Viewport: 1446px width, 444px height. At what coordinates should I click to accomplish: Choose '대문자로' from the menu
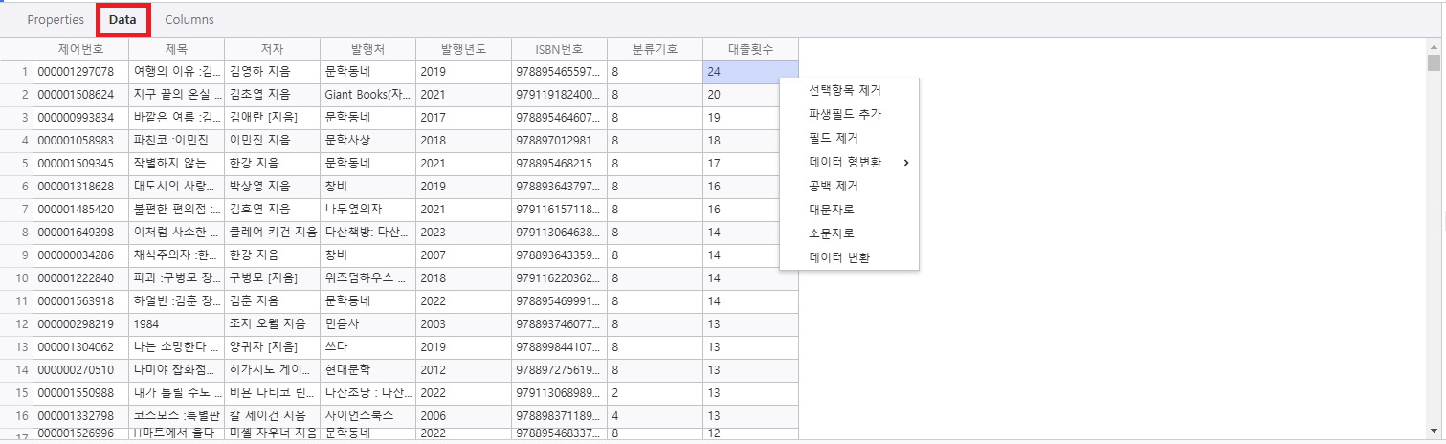[x=833, y=210]
